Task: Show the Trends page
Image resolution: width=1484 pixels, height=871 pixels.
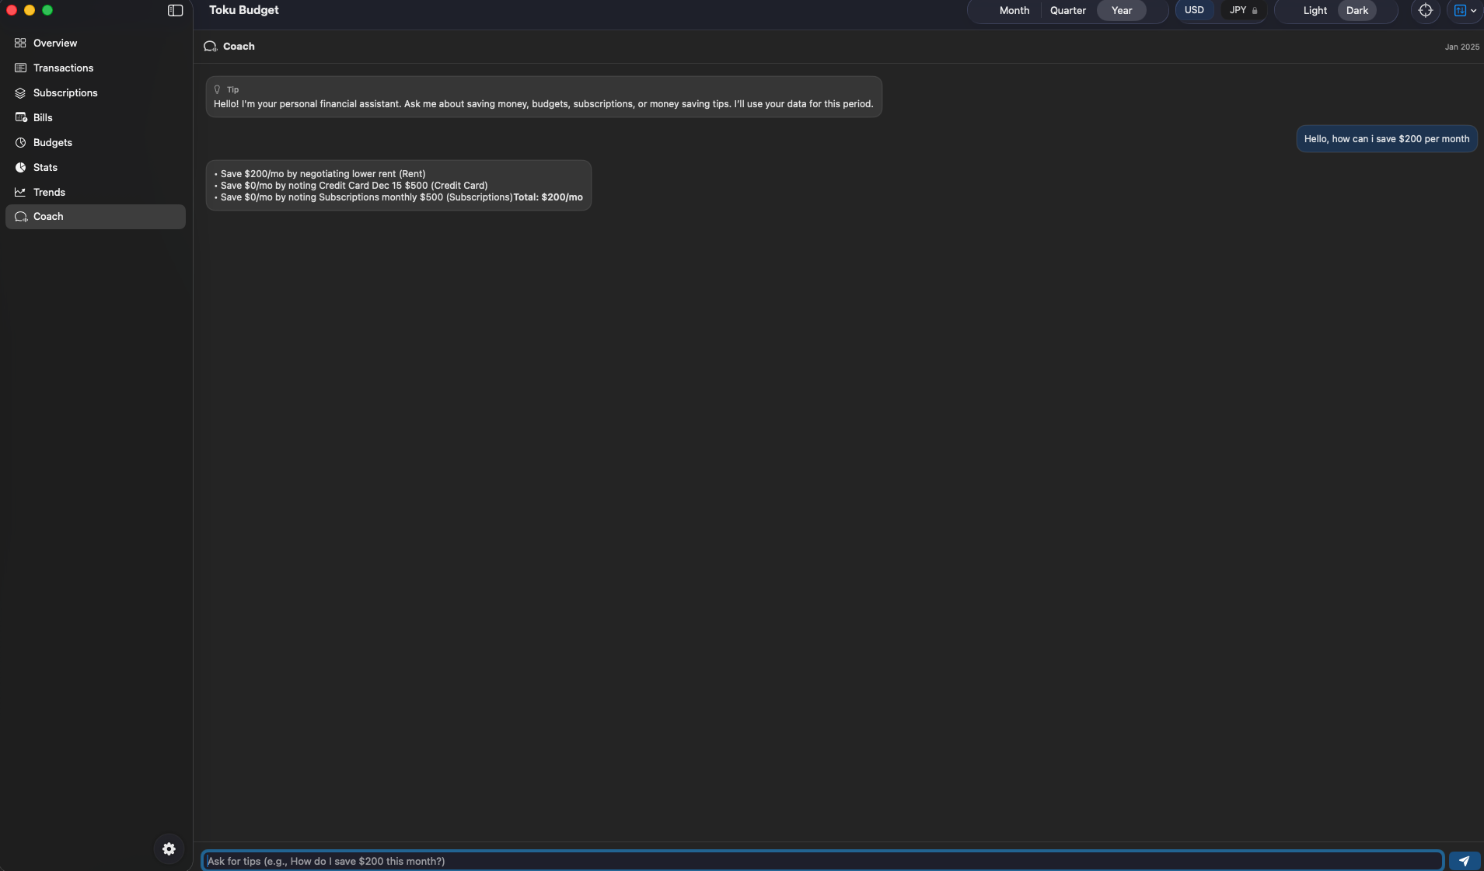Action: tap(49, 193)
